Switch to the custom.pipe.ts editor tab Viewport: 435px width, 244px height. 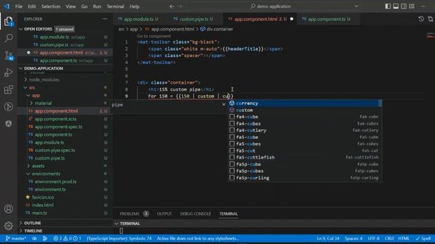pyautogui.click(x=193, y=19)
